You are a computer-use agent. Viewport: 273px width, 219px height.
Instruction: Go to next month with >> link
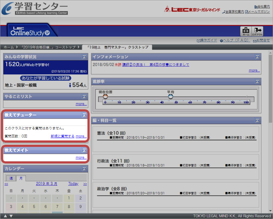point(85,184)
